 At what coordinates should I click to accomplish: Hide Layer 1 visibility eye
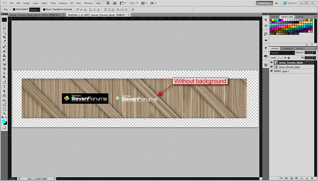tap(271, 71)
